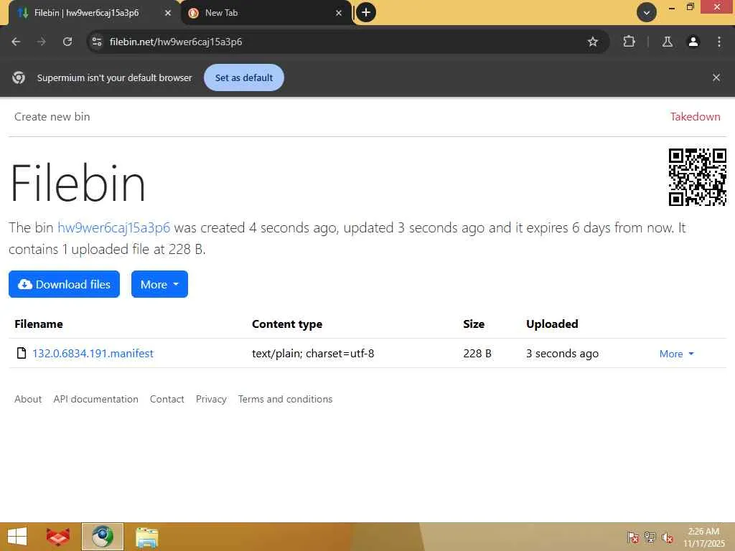735x551 pixels.
Task: Click the file icon beside manifest filename
Action: 21,353
